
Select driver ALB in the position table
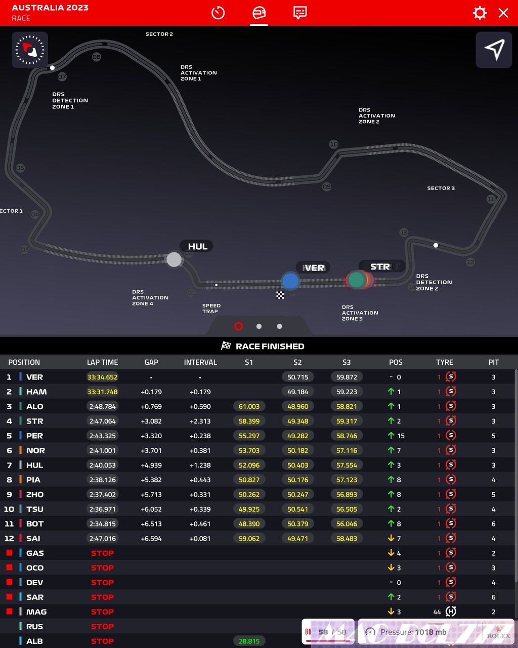pos(34,641)
